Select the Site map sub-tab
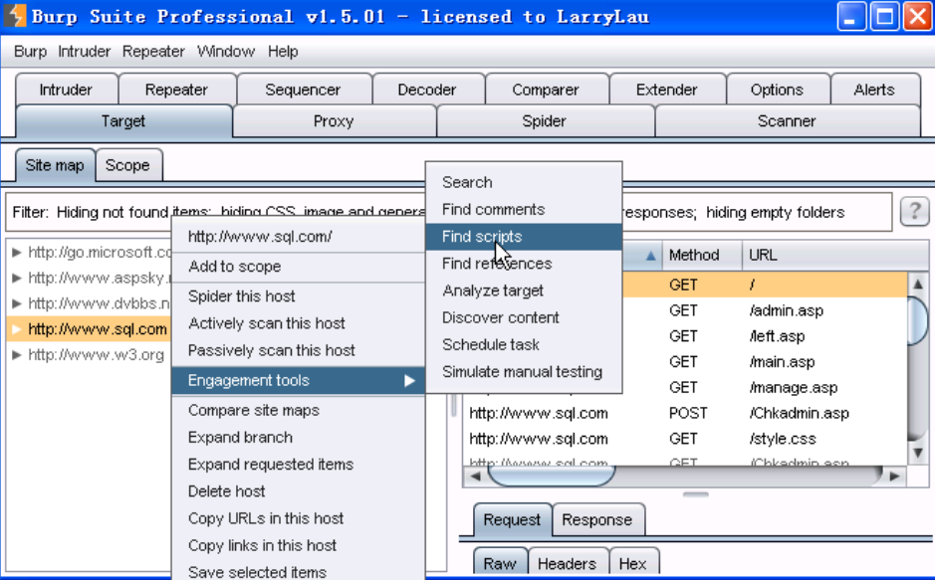The height and width of the screenshot is (580, 935). (x=55, y=165)
